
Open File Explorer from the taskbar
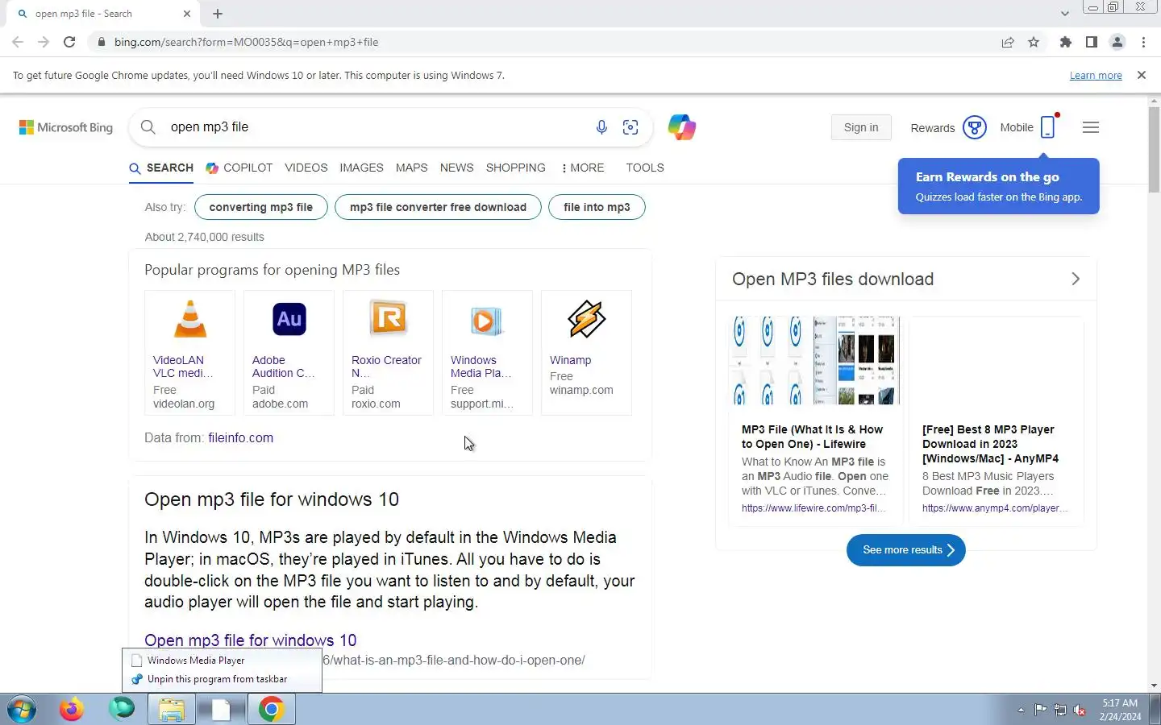[172, 710]
